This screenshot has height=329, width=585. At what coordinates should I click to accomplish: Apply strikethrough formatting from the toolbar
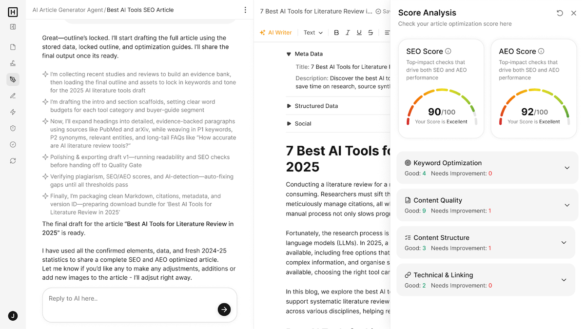pyautogui.click(x=370, y=32)
